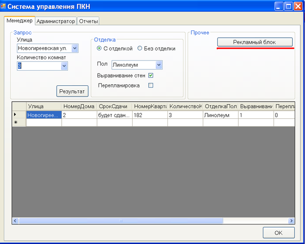Click the Выравниван column header
The width and height of the screenshot is (305, 244).
[x=256, y=107]
